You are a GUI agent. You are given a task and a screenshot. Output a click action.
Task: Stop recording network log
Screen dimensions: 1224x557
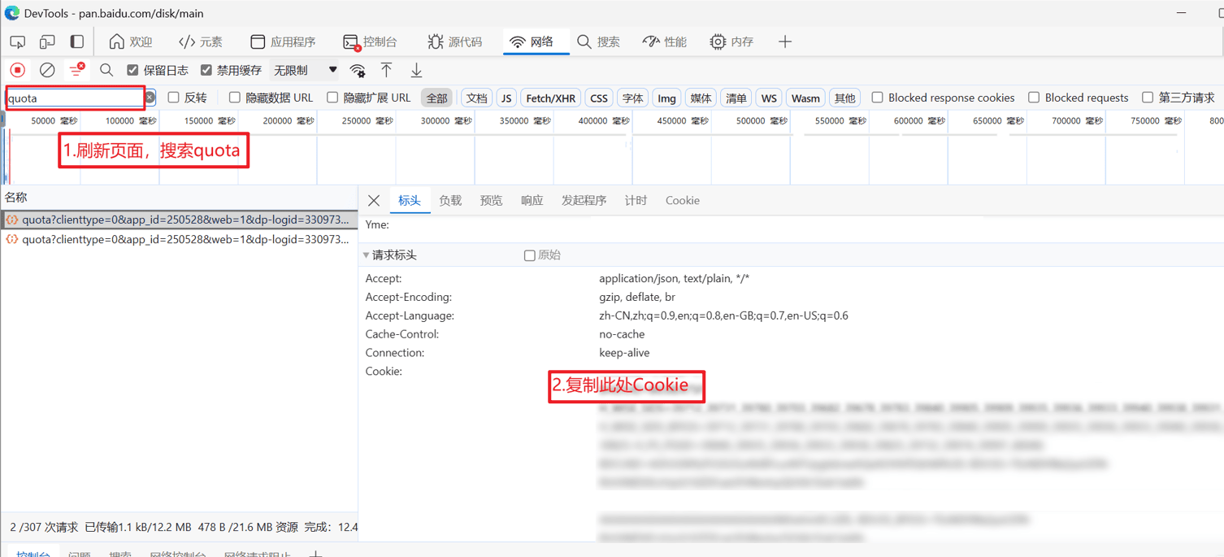[x=18, y=69]
